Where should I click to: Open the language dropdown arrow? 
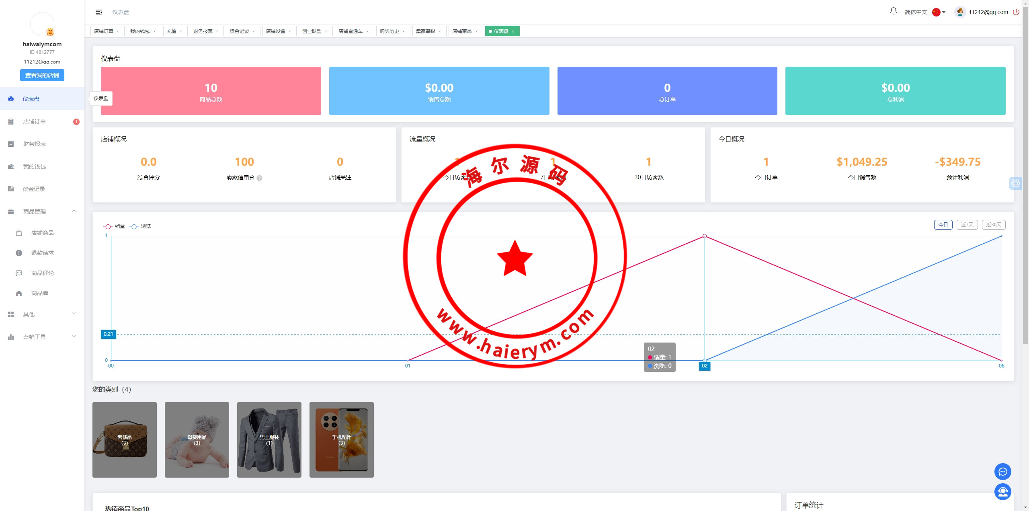pos(944,12)
